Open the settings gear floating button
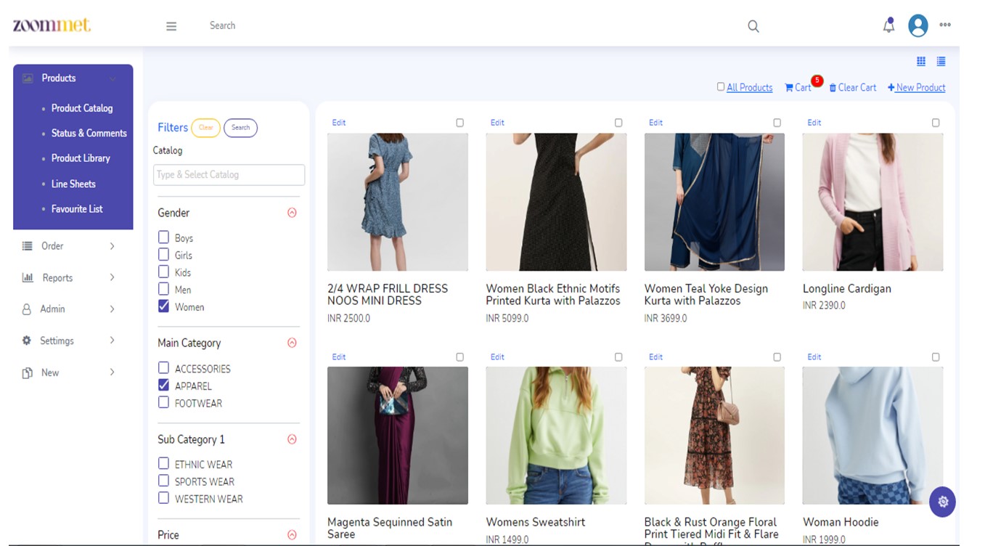This screenshot has width=985, height=546. tap(942, 502)
